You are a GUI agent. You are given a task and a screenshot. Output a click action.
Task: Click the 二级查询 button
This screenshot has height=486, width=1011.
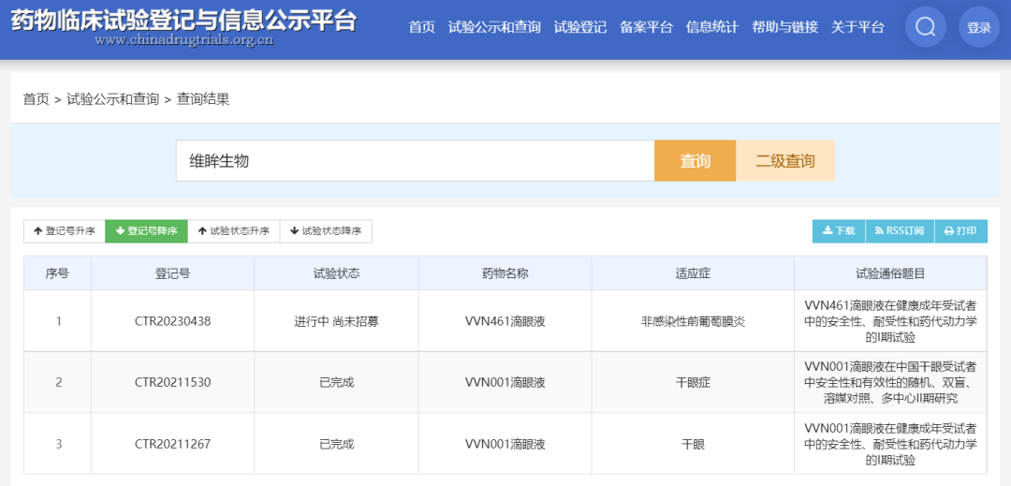(785, 160)
